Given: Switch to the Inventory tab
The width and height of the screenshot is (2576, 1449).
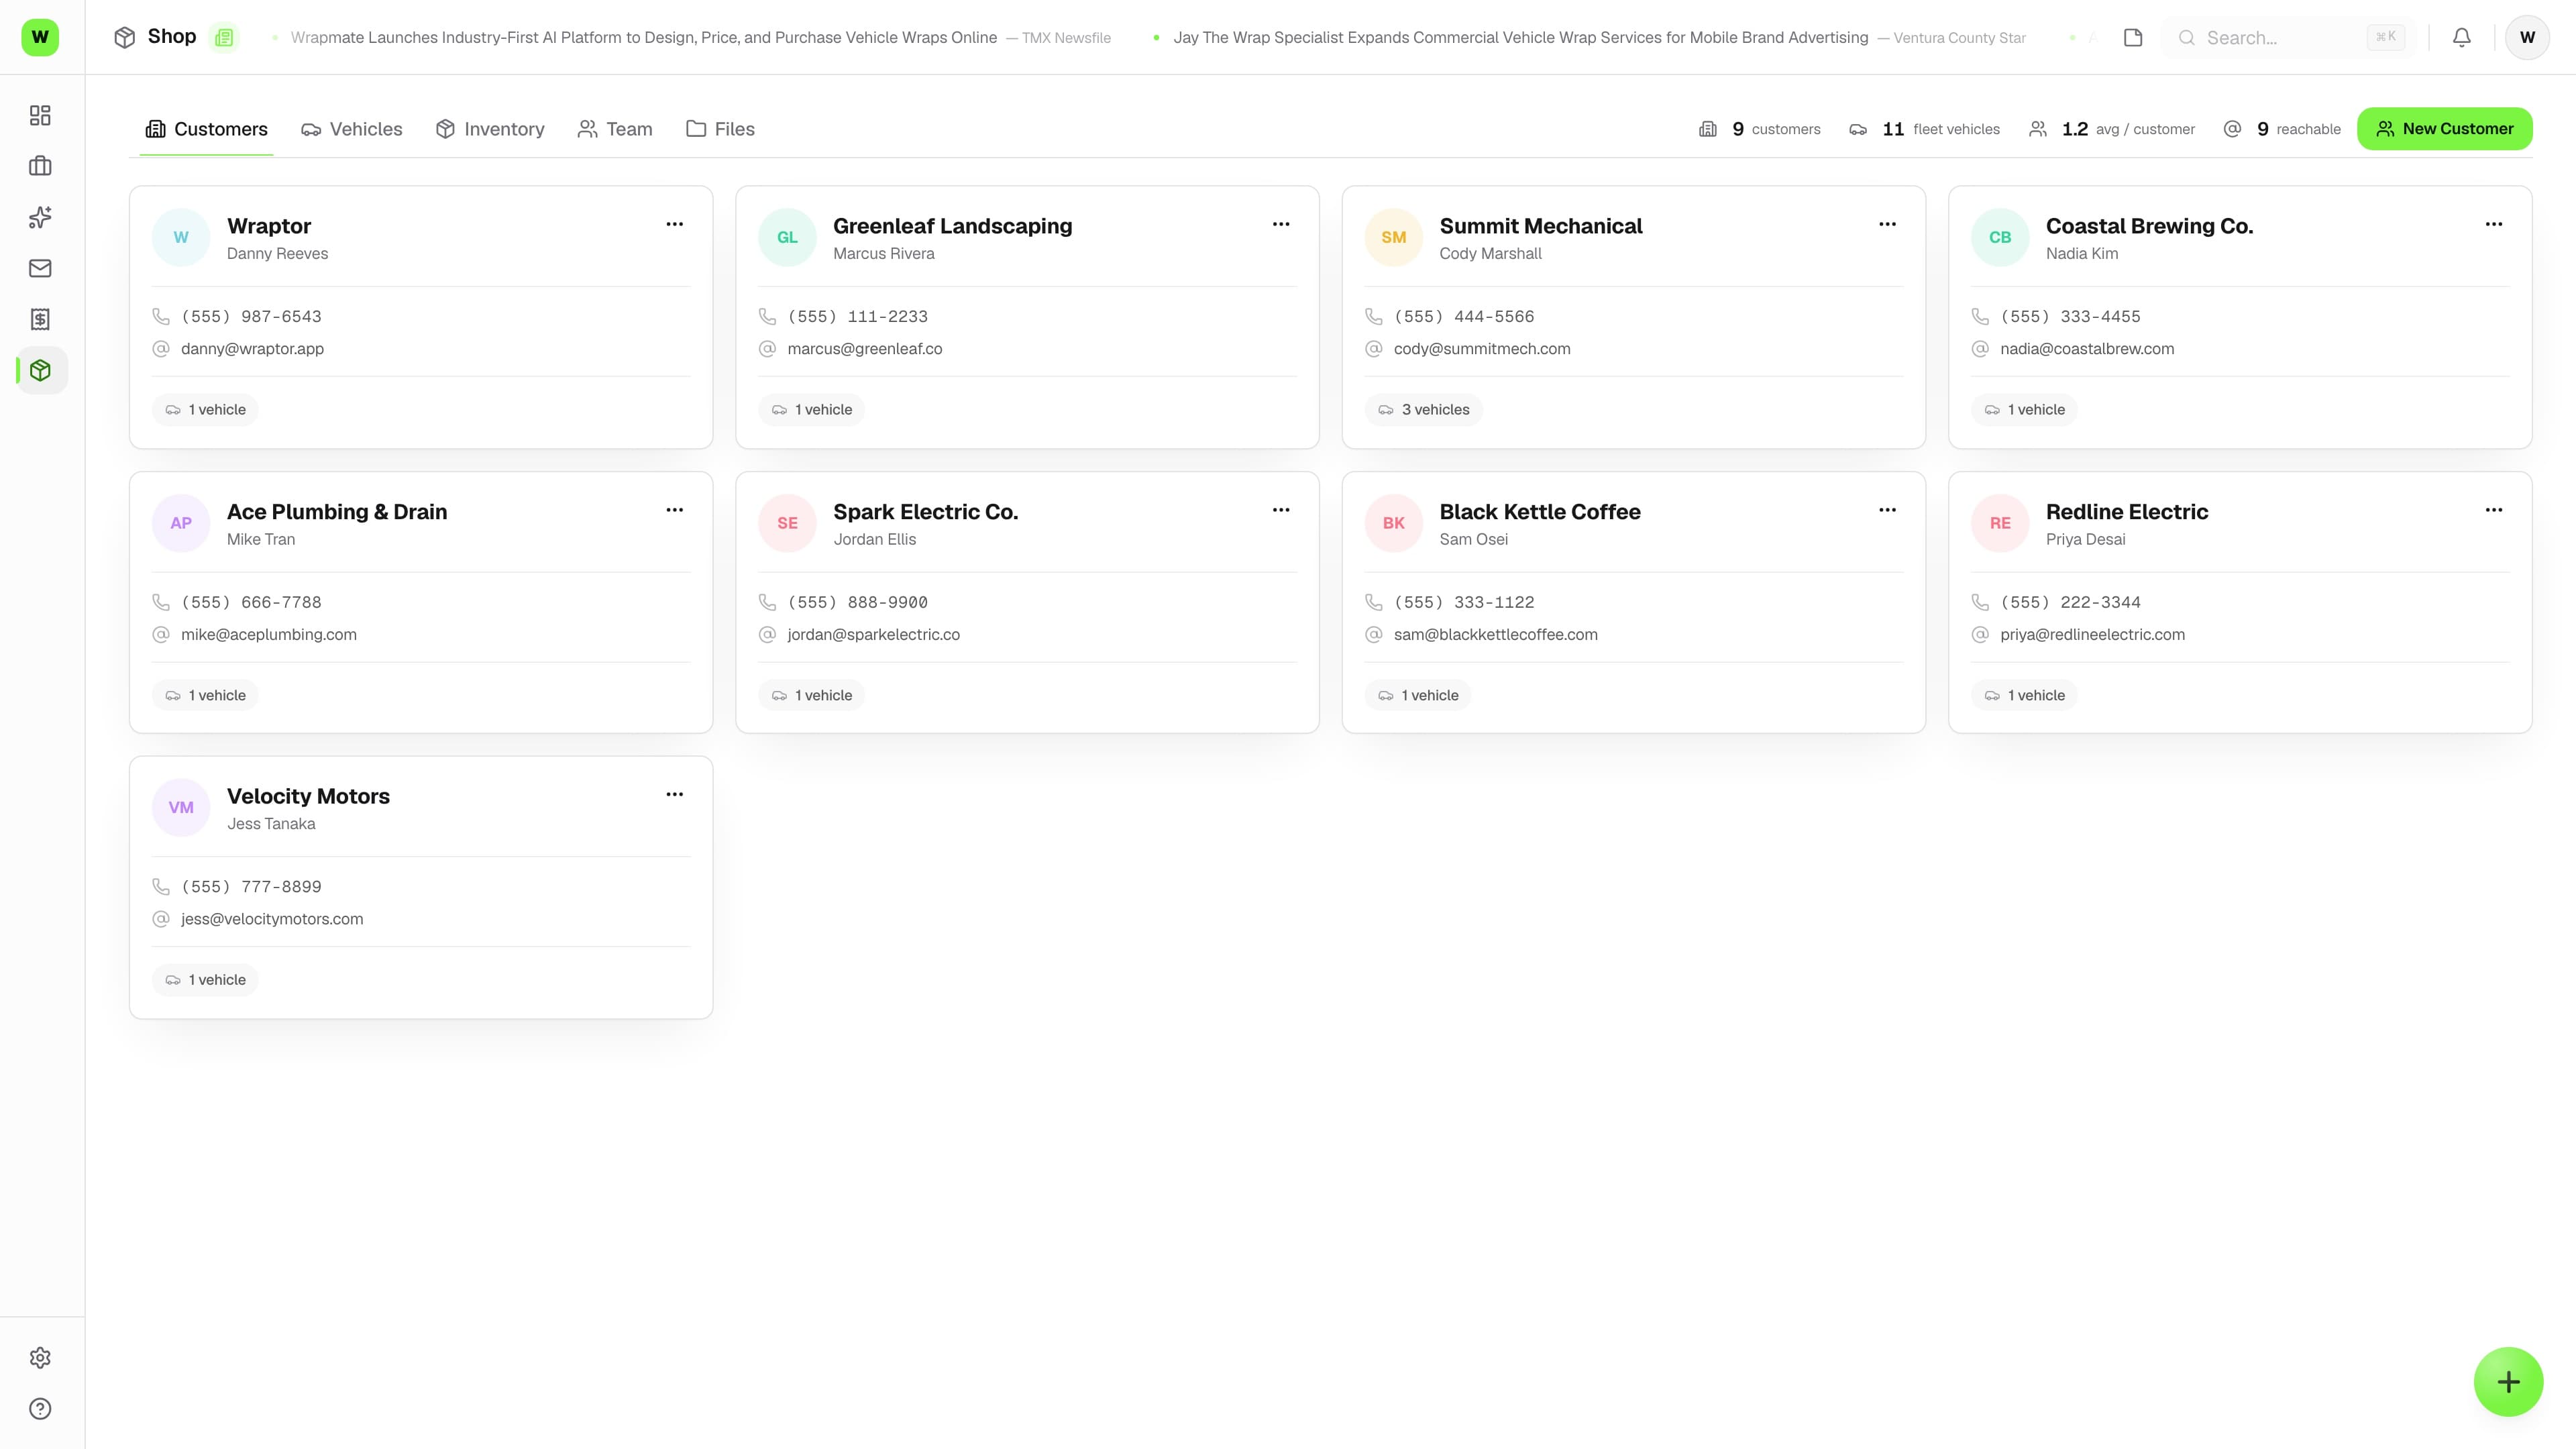Looking at the screenshot, I should pos(490,129).
